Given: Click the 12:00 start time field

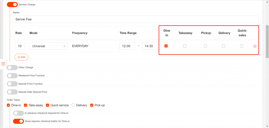Looking at the screenshot, I should [127, 46].
